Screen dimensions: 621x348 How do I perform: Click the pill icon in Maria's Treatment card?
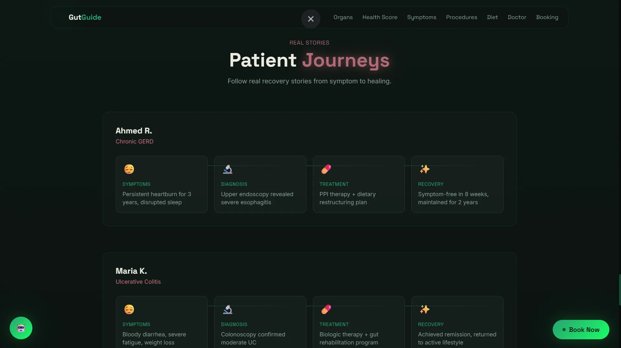[326, 309]
